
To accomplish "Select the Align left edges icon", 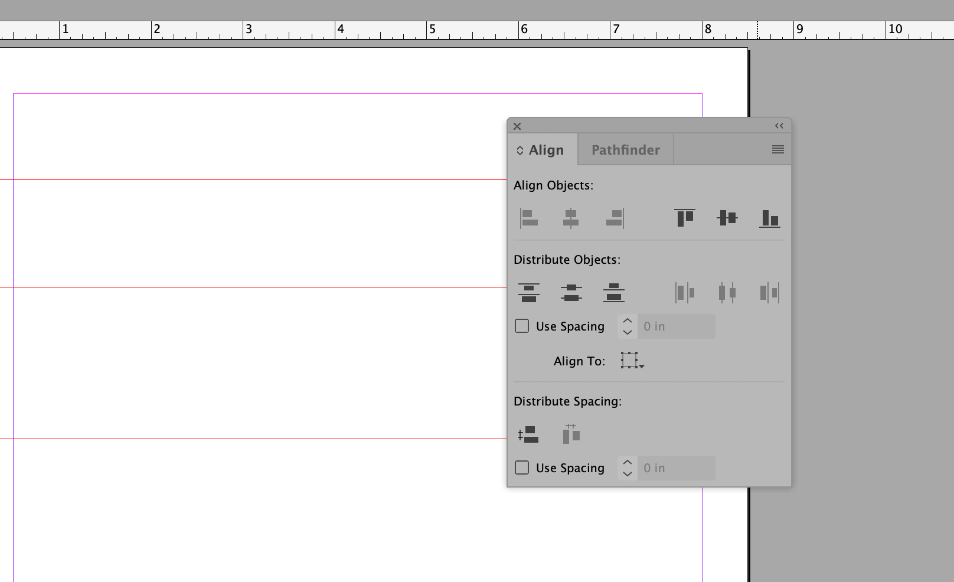I will point(528,218).
